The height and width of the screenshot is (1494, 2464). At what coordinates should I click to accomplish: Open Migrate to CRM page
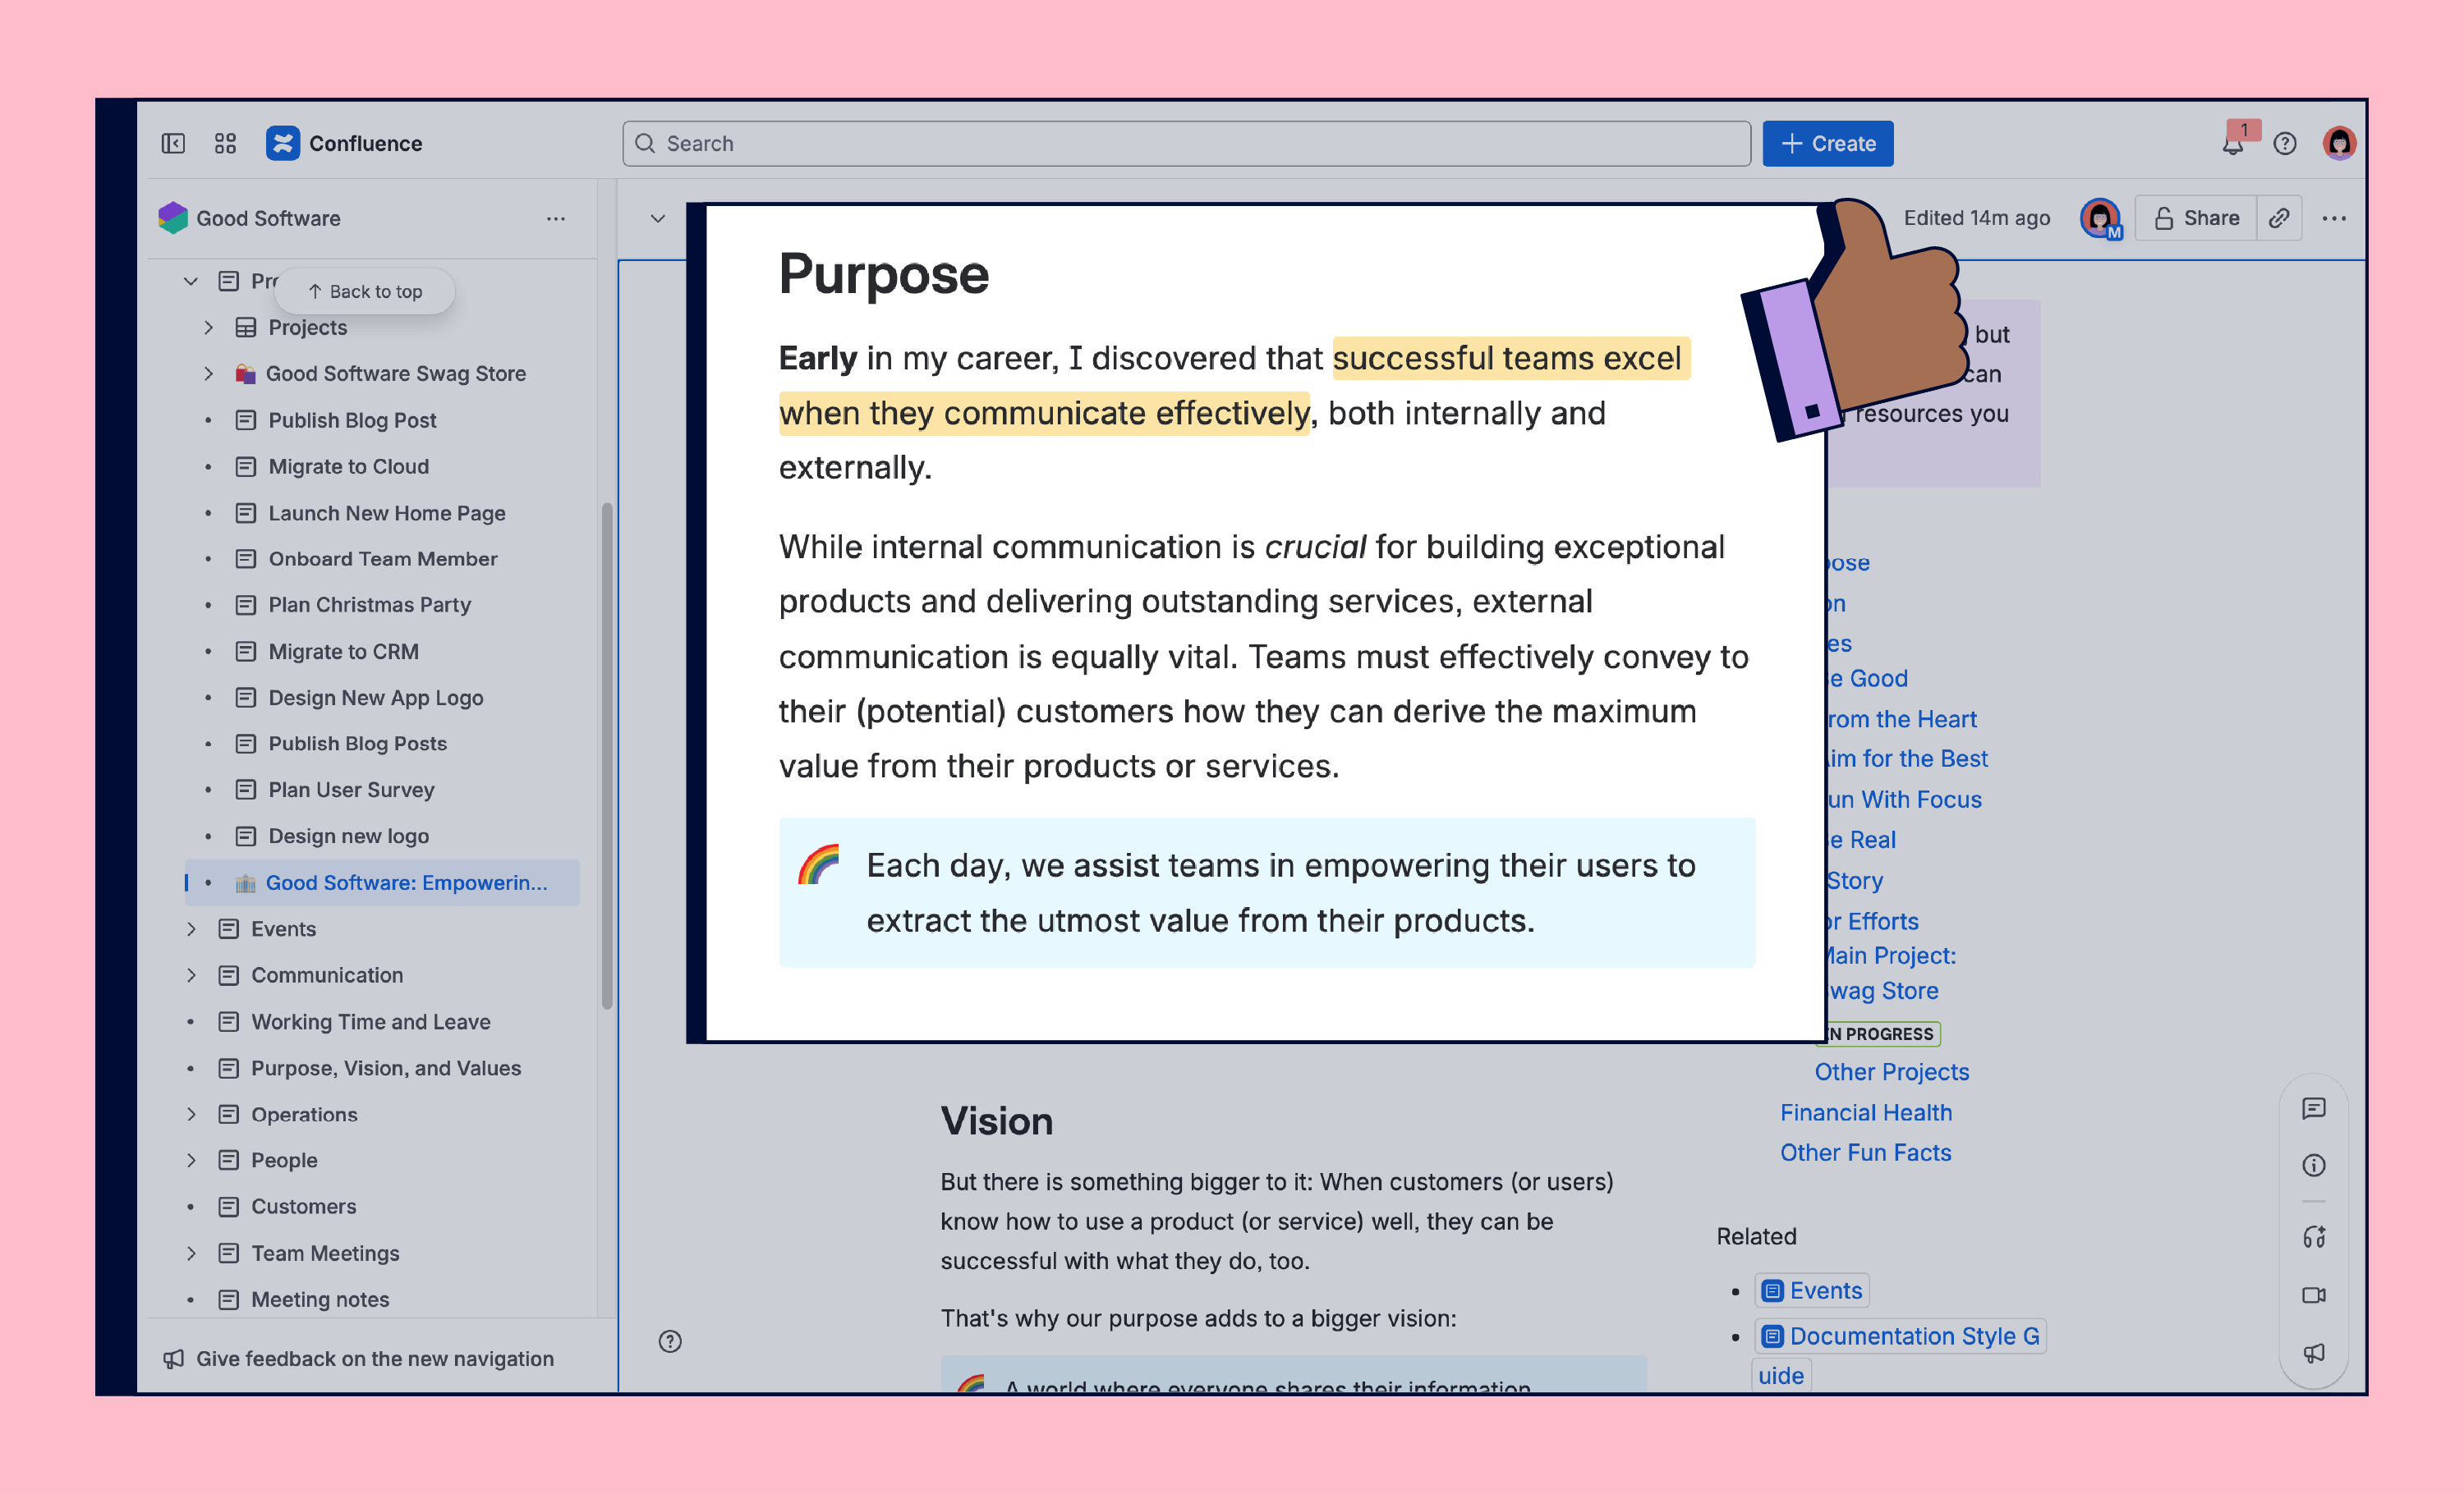pyautogui.click(x=344, y=652)
